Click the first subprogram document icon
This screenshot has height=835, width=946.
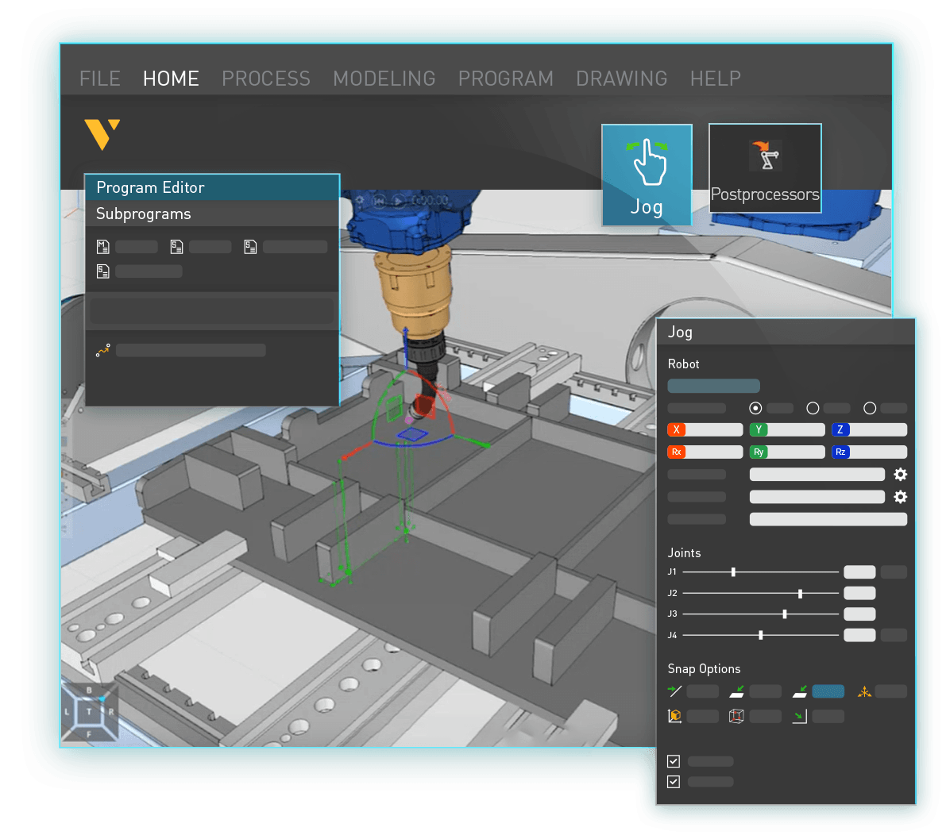pos(177,246)
